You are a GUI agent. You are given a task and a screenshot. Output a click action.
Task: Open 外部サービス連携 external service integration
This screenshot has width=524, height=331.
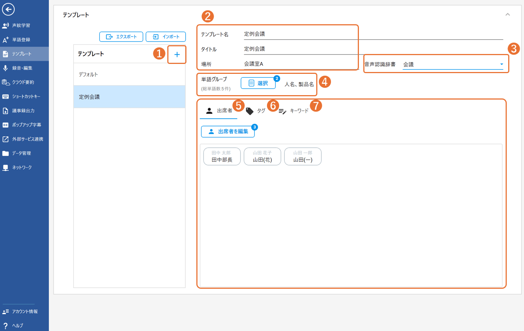tap(27, 139)
